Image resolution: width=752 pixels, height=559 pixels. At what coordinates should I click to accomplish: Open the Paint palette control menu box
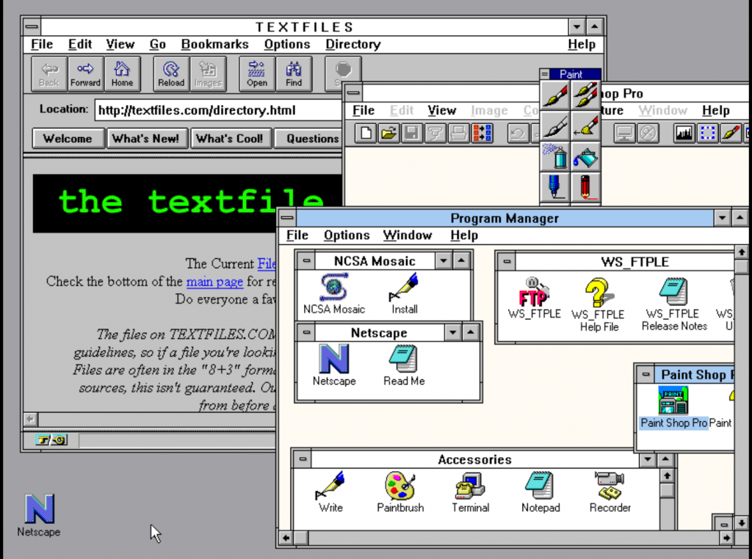point(545,74)
